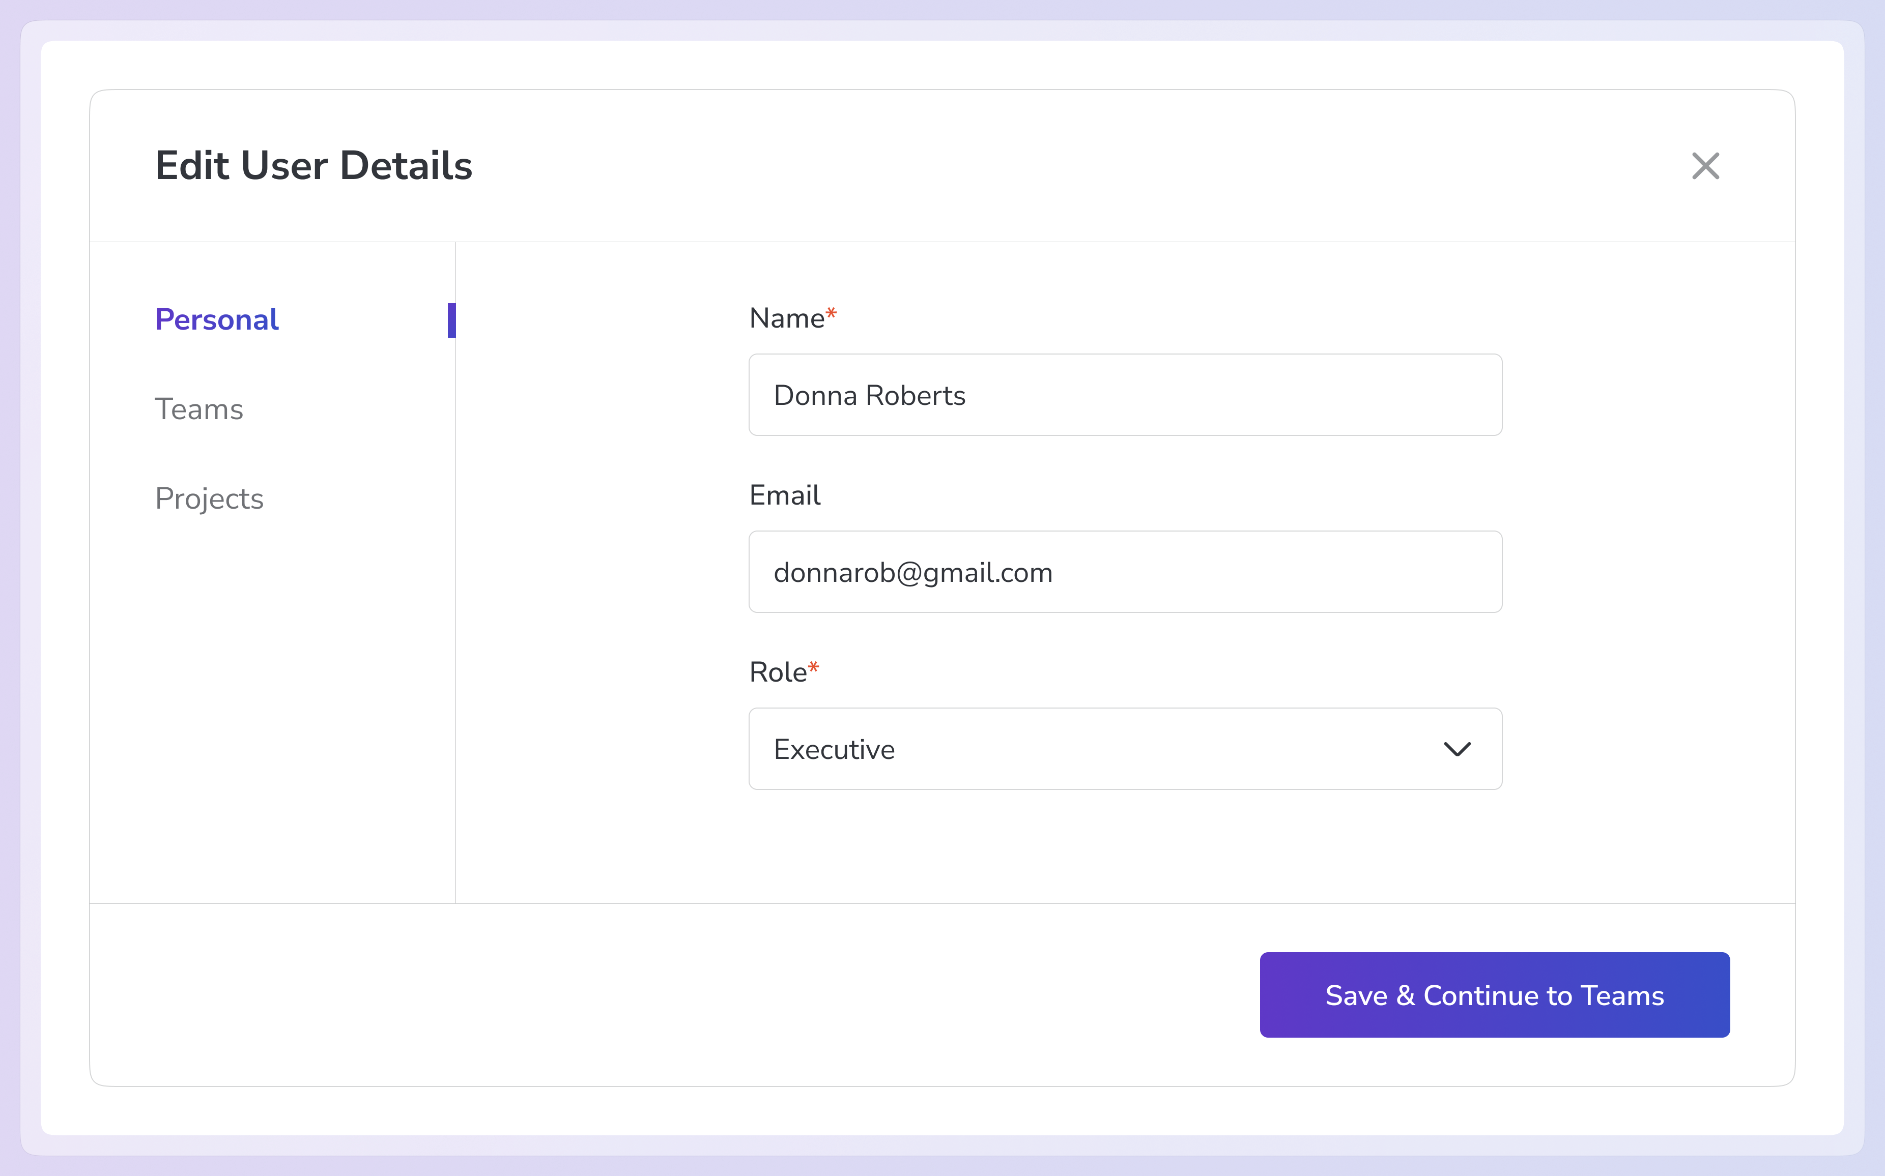The height and width of the screenshot is (1176, 1885).
Task: Click the Name input containing Donna Roberts
Action: coord(1124,395)
